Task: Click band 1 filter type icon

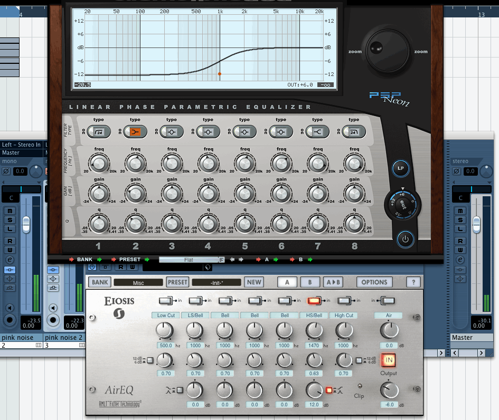Action: click(x=98, y=131)
